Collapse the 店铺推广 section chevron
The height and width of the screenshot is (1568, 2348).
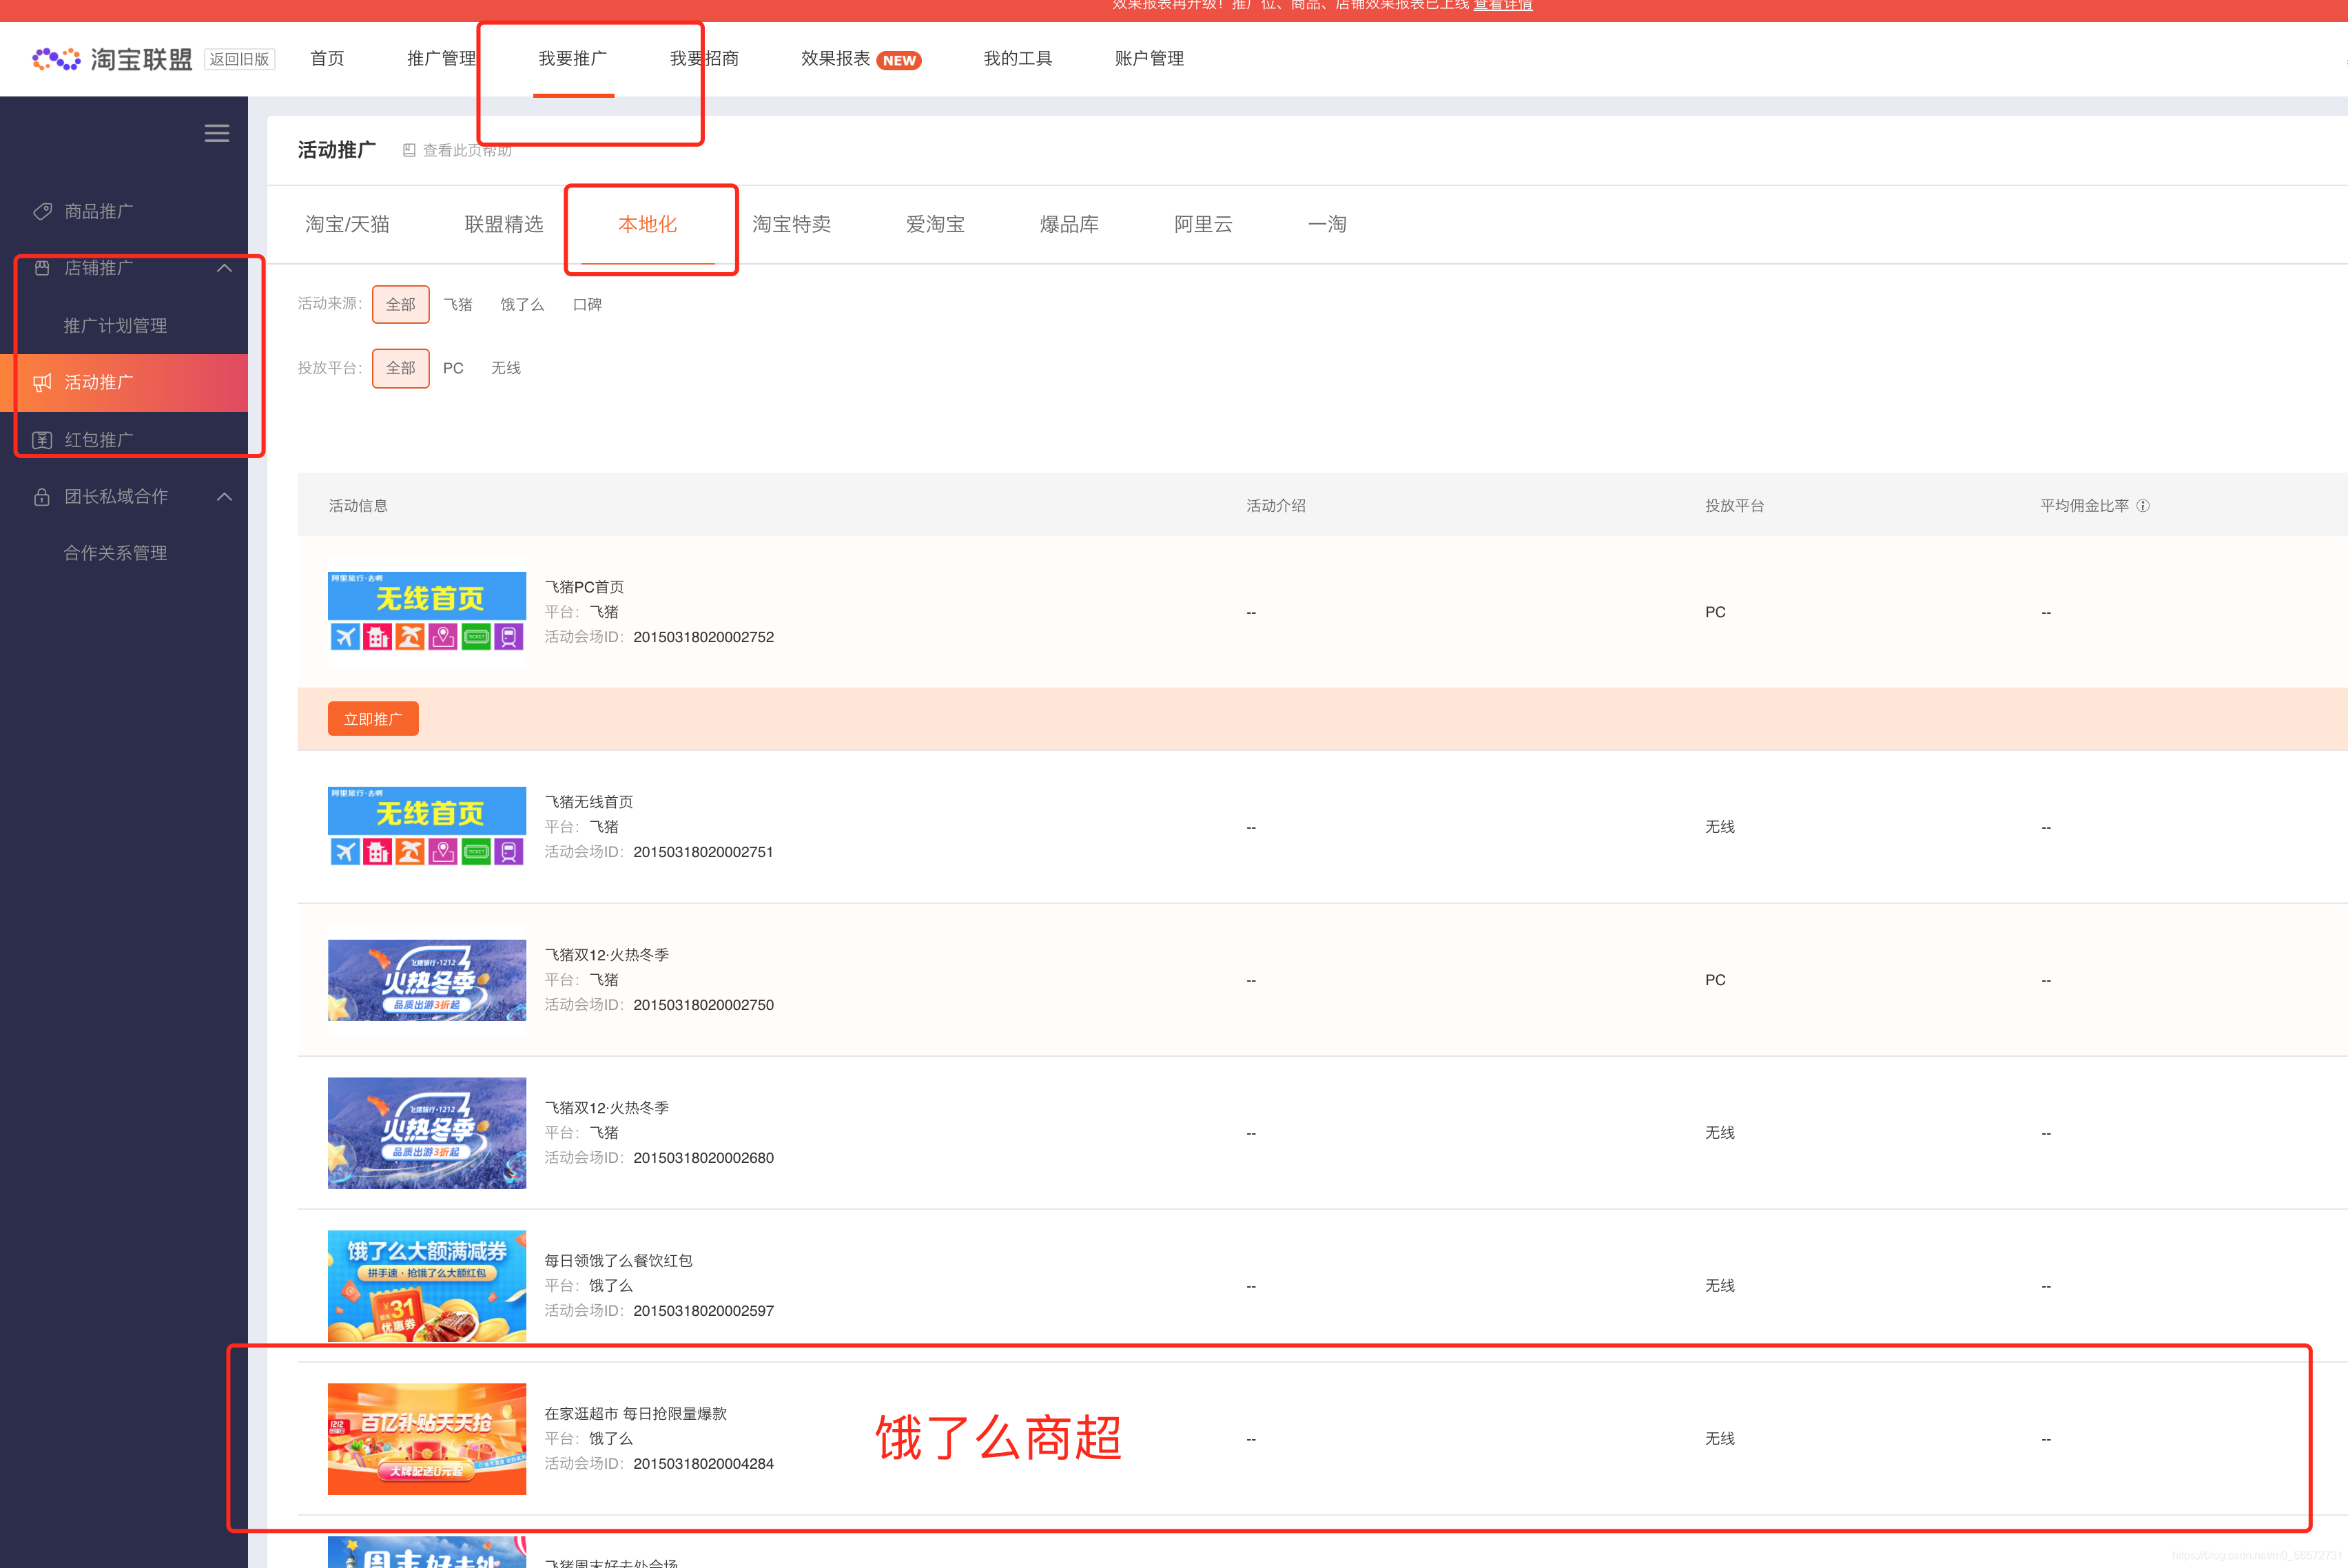click(225, 268)
